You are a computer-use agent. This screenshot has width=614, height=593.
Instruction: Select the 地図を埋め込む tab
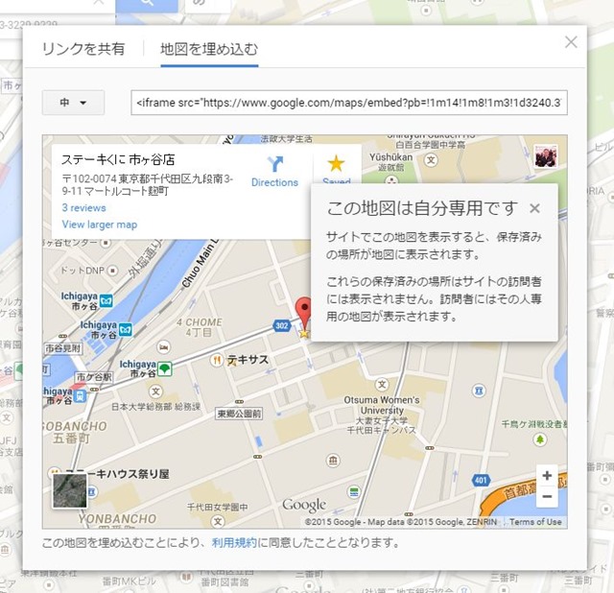[x=209, y=49]
